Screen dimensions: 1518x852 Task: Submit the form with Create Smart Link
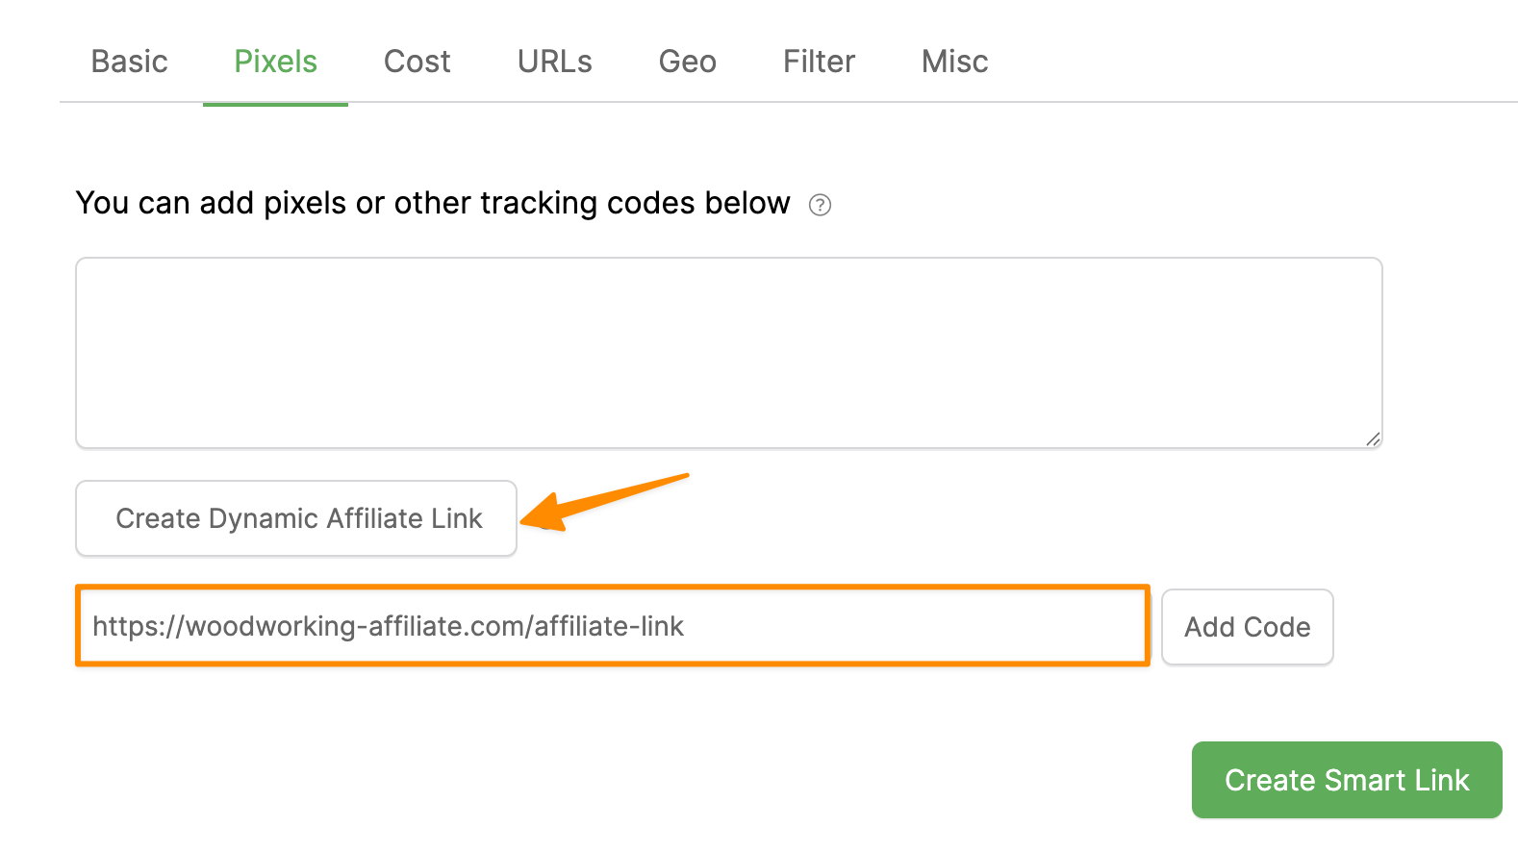(x=1346, y=780)
